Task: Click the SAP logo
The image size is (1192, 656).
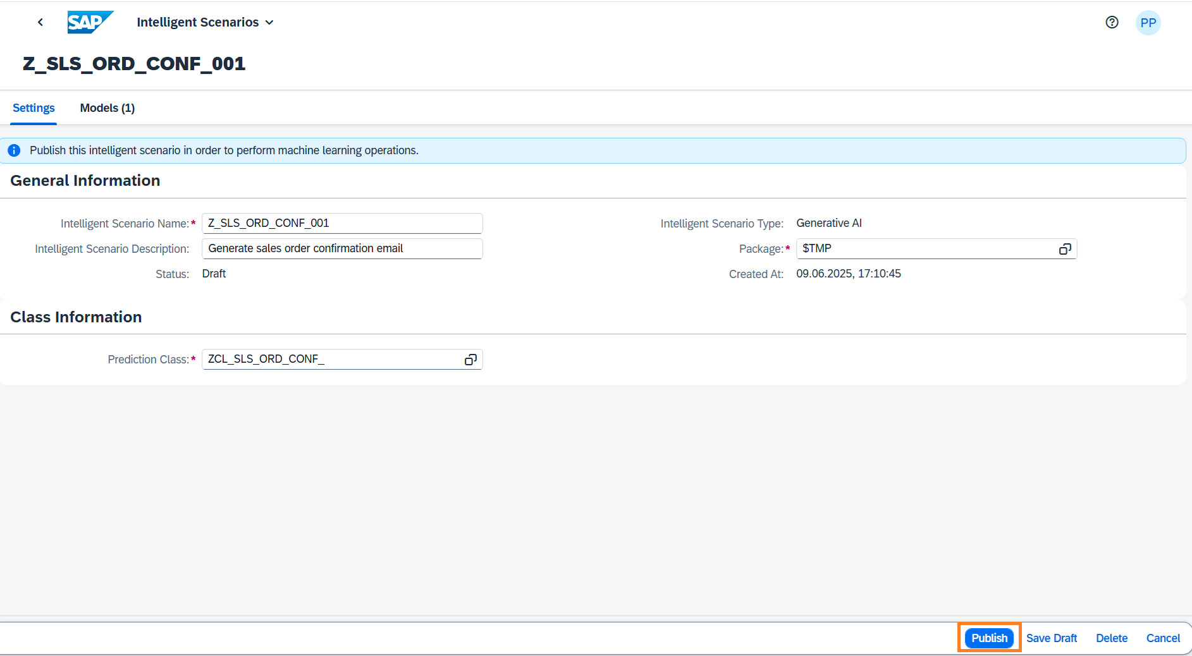Action: click(x=90, y=22)
